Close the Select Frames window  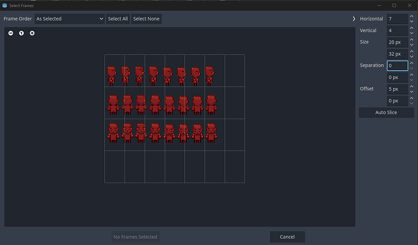tap(410, 5)
